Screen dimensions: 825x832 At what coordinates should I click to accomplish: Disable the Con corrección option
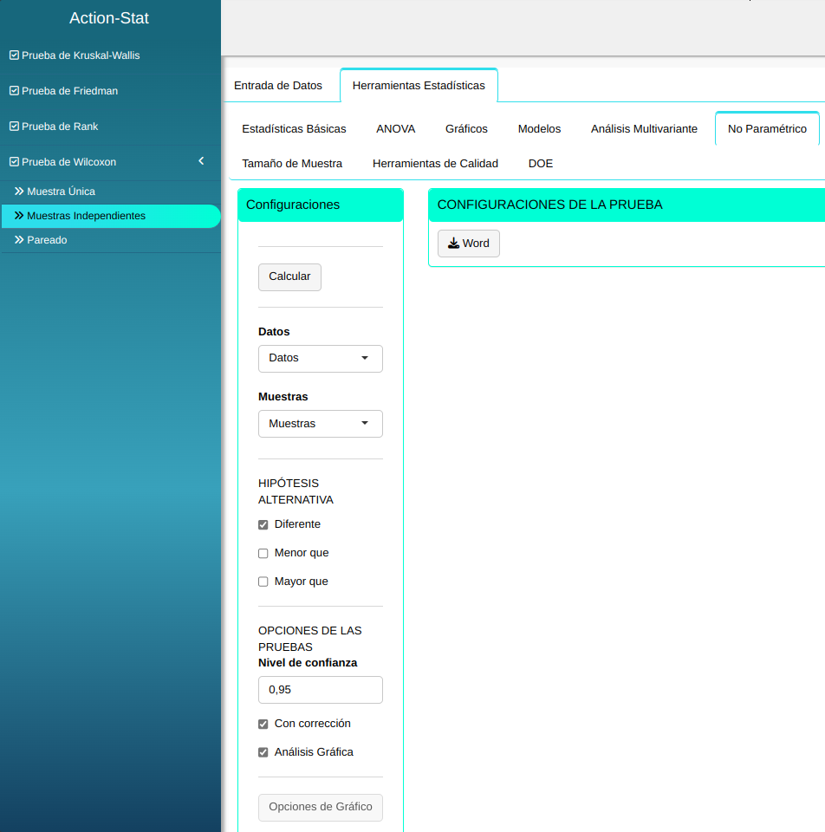(x=263, y=725)
